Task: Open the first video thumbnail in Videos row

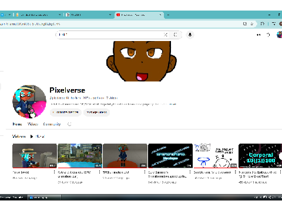Action: 35,156
